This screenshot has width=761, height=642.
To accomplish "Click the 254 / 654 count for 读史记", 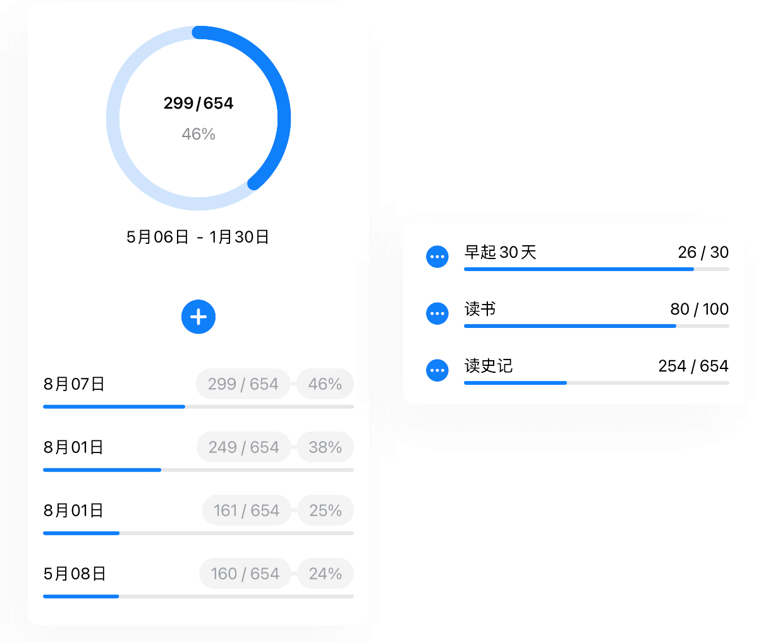I will (x=693, y=366).
